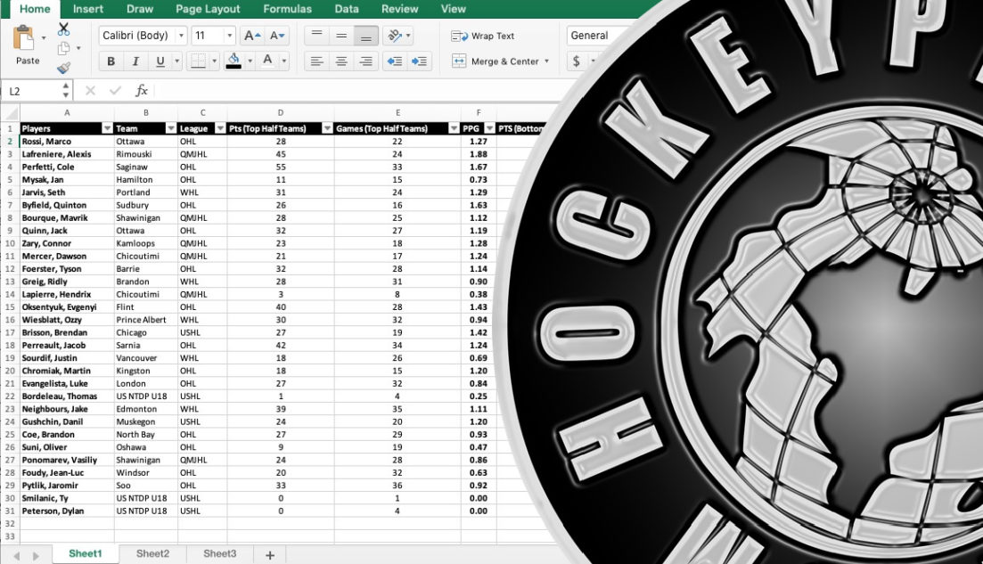Confirm the formula bar entry checkmark
Viewport: 983px width, 564px height.
tap(115, 91)
